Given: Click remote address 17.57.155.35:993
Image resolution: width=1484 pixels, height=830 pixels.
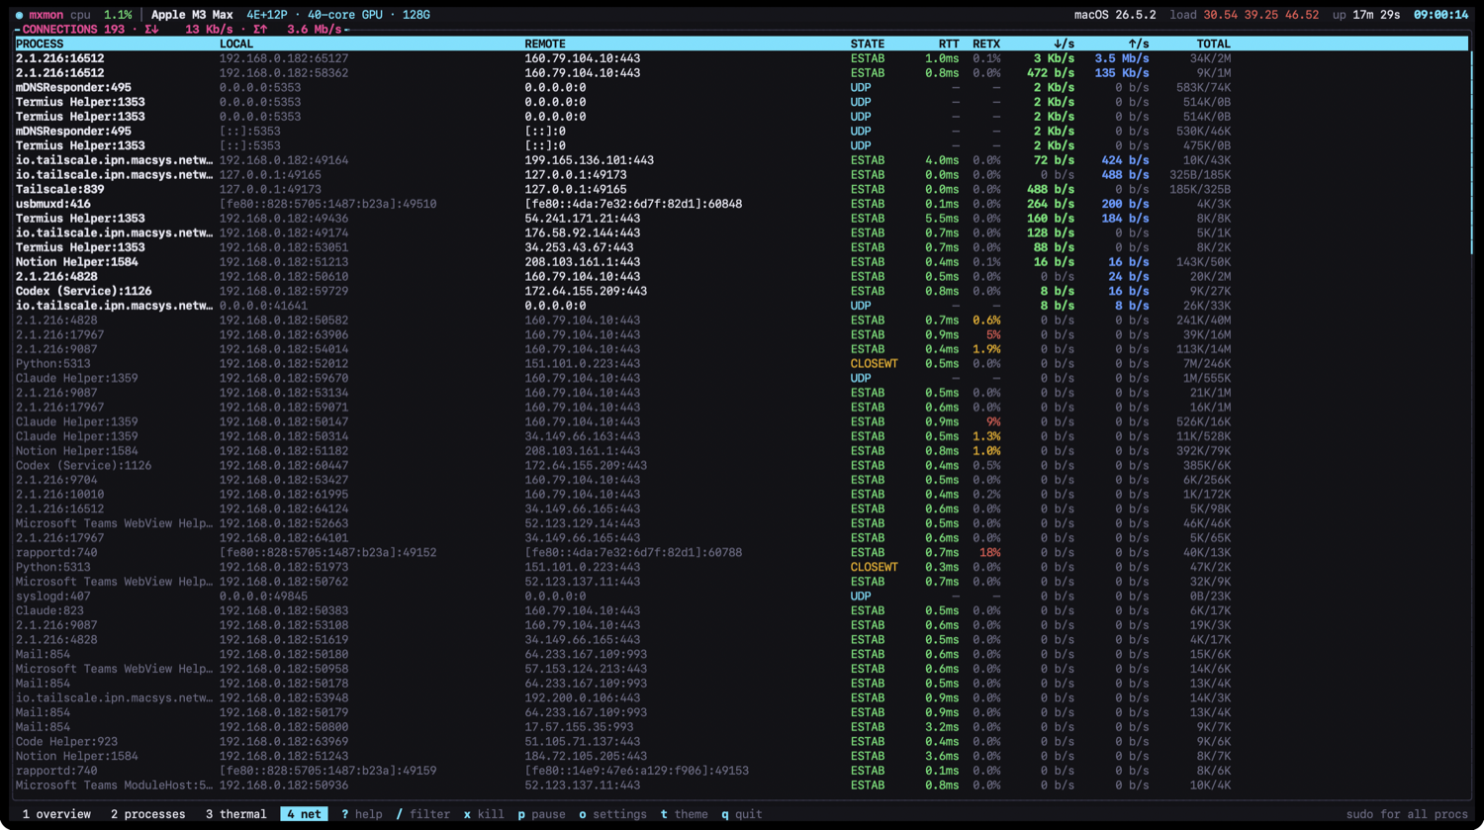Looking at the screenshot, I should [x=579, y=727].
